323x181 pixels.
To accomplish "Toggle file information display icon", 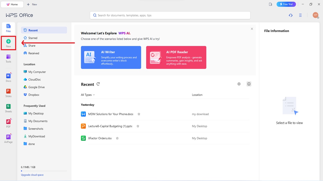I will (249, 84).
